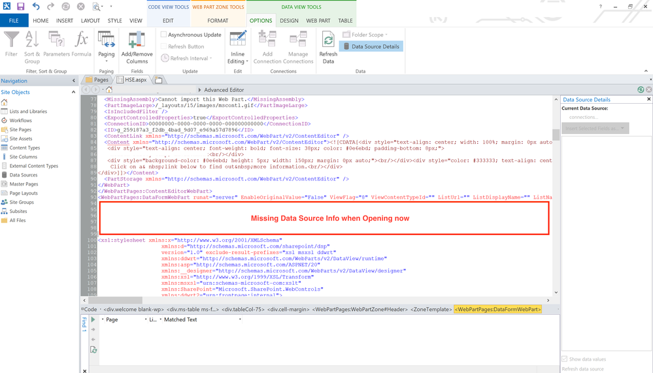653x373 pixels.
Task: Open the Paging options
Action: point(106,46)
